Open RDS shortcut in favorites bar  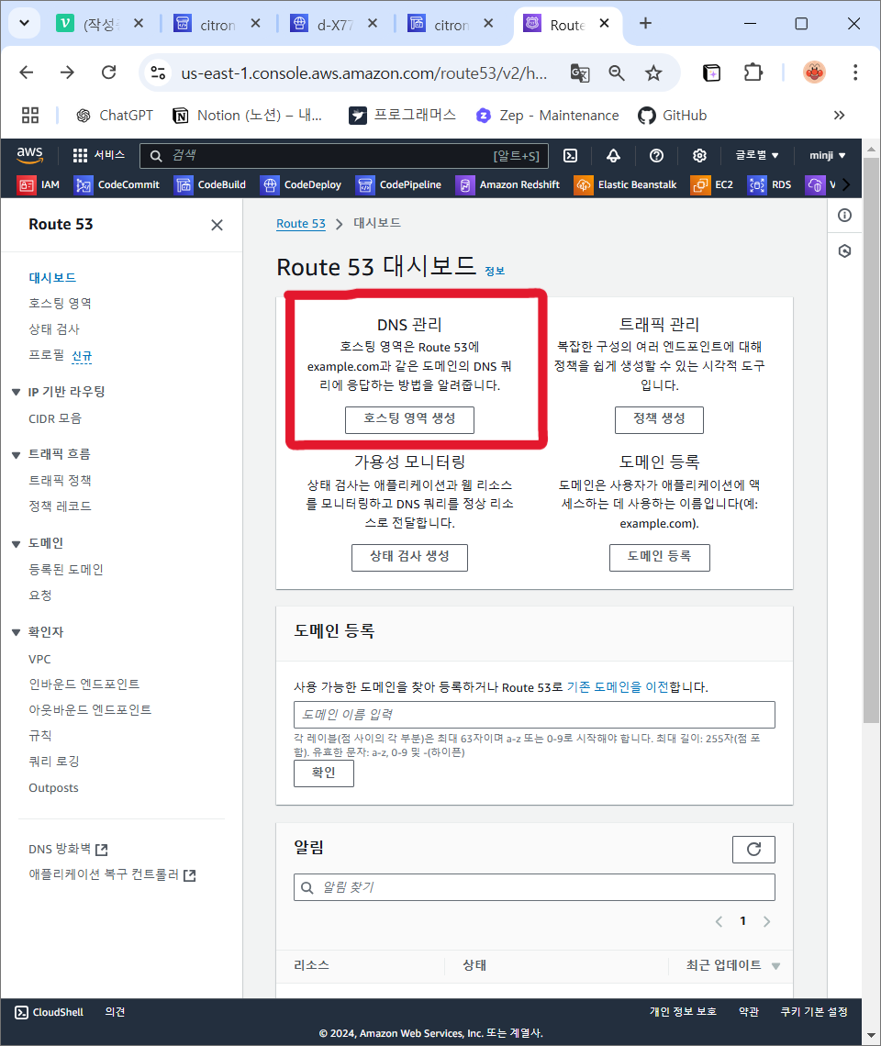[x=770, y=184]
